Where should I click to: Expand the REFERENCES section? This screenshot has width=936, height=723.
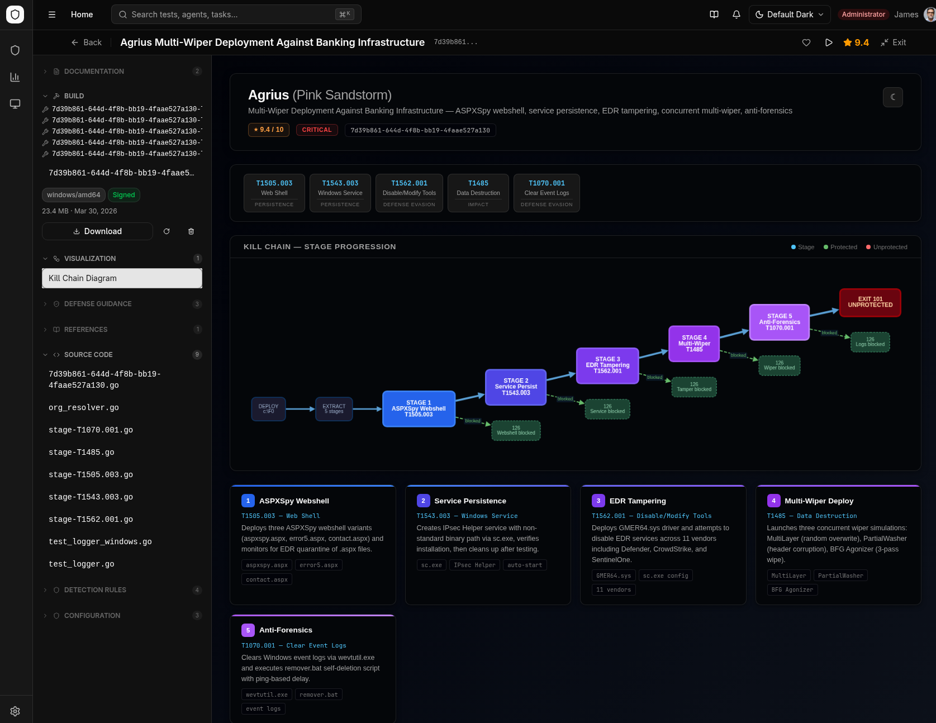[122, 330]
